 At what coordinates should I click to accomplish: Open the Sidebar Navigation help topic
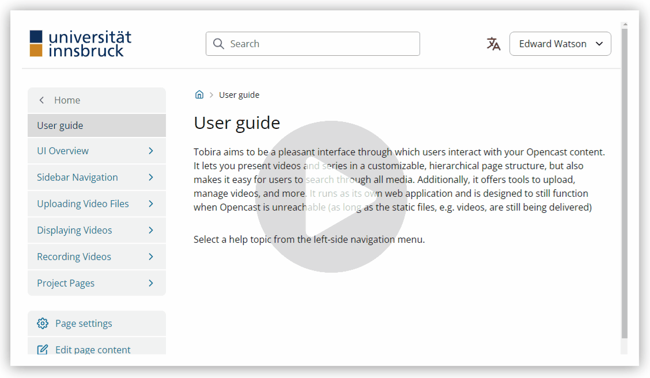pos(77,177)
